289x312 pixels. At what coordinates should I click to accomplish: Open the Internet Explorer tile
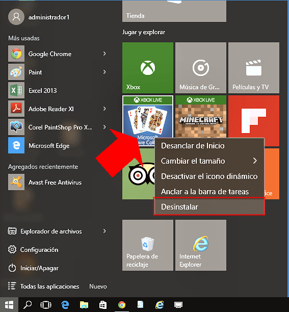tap(201, 245)
